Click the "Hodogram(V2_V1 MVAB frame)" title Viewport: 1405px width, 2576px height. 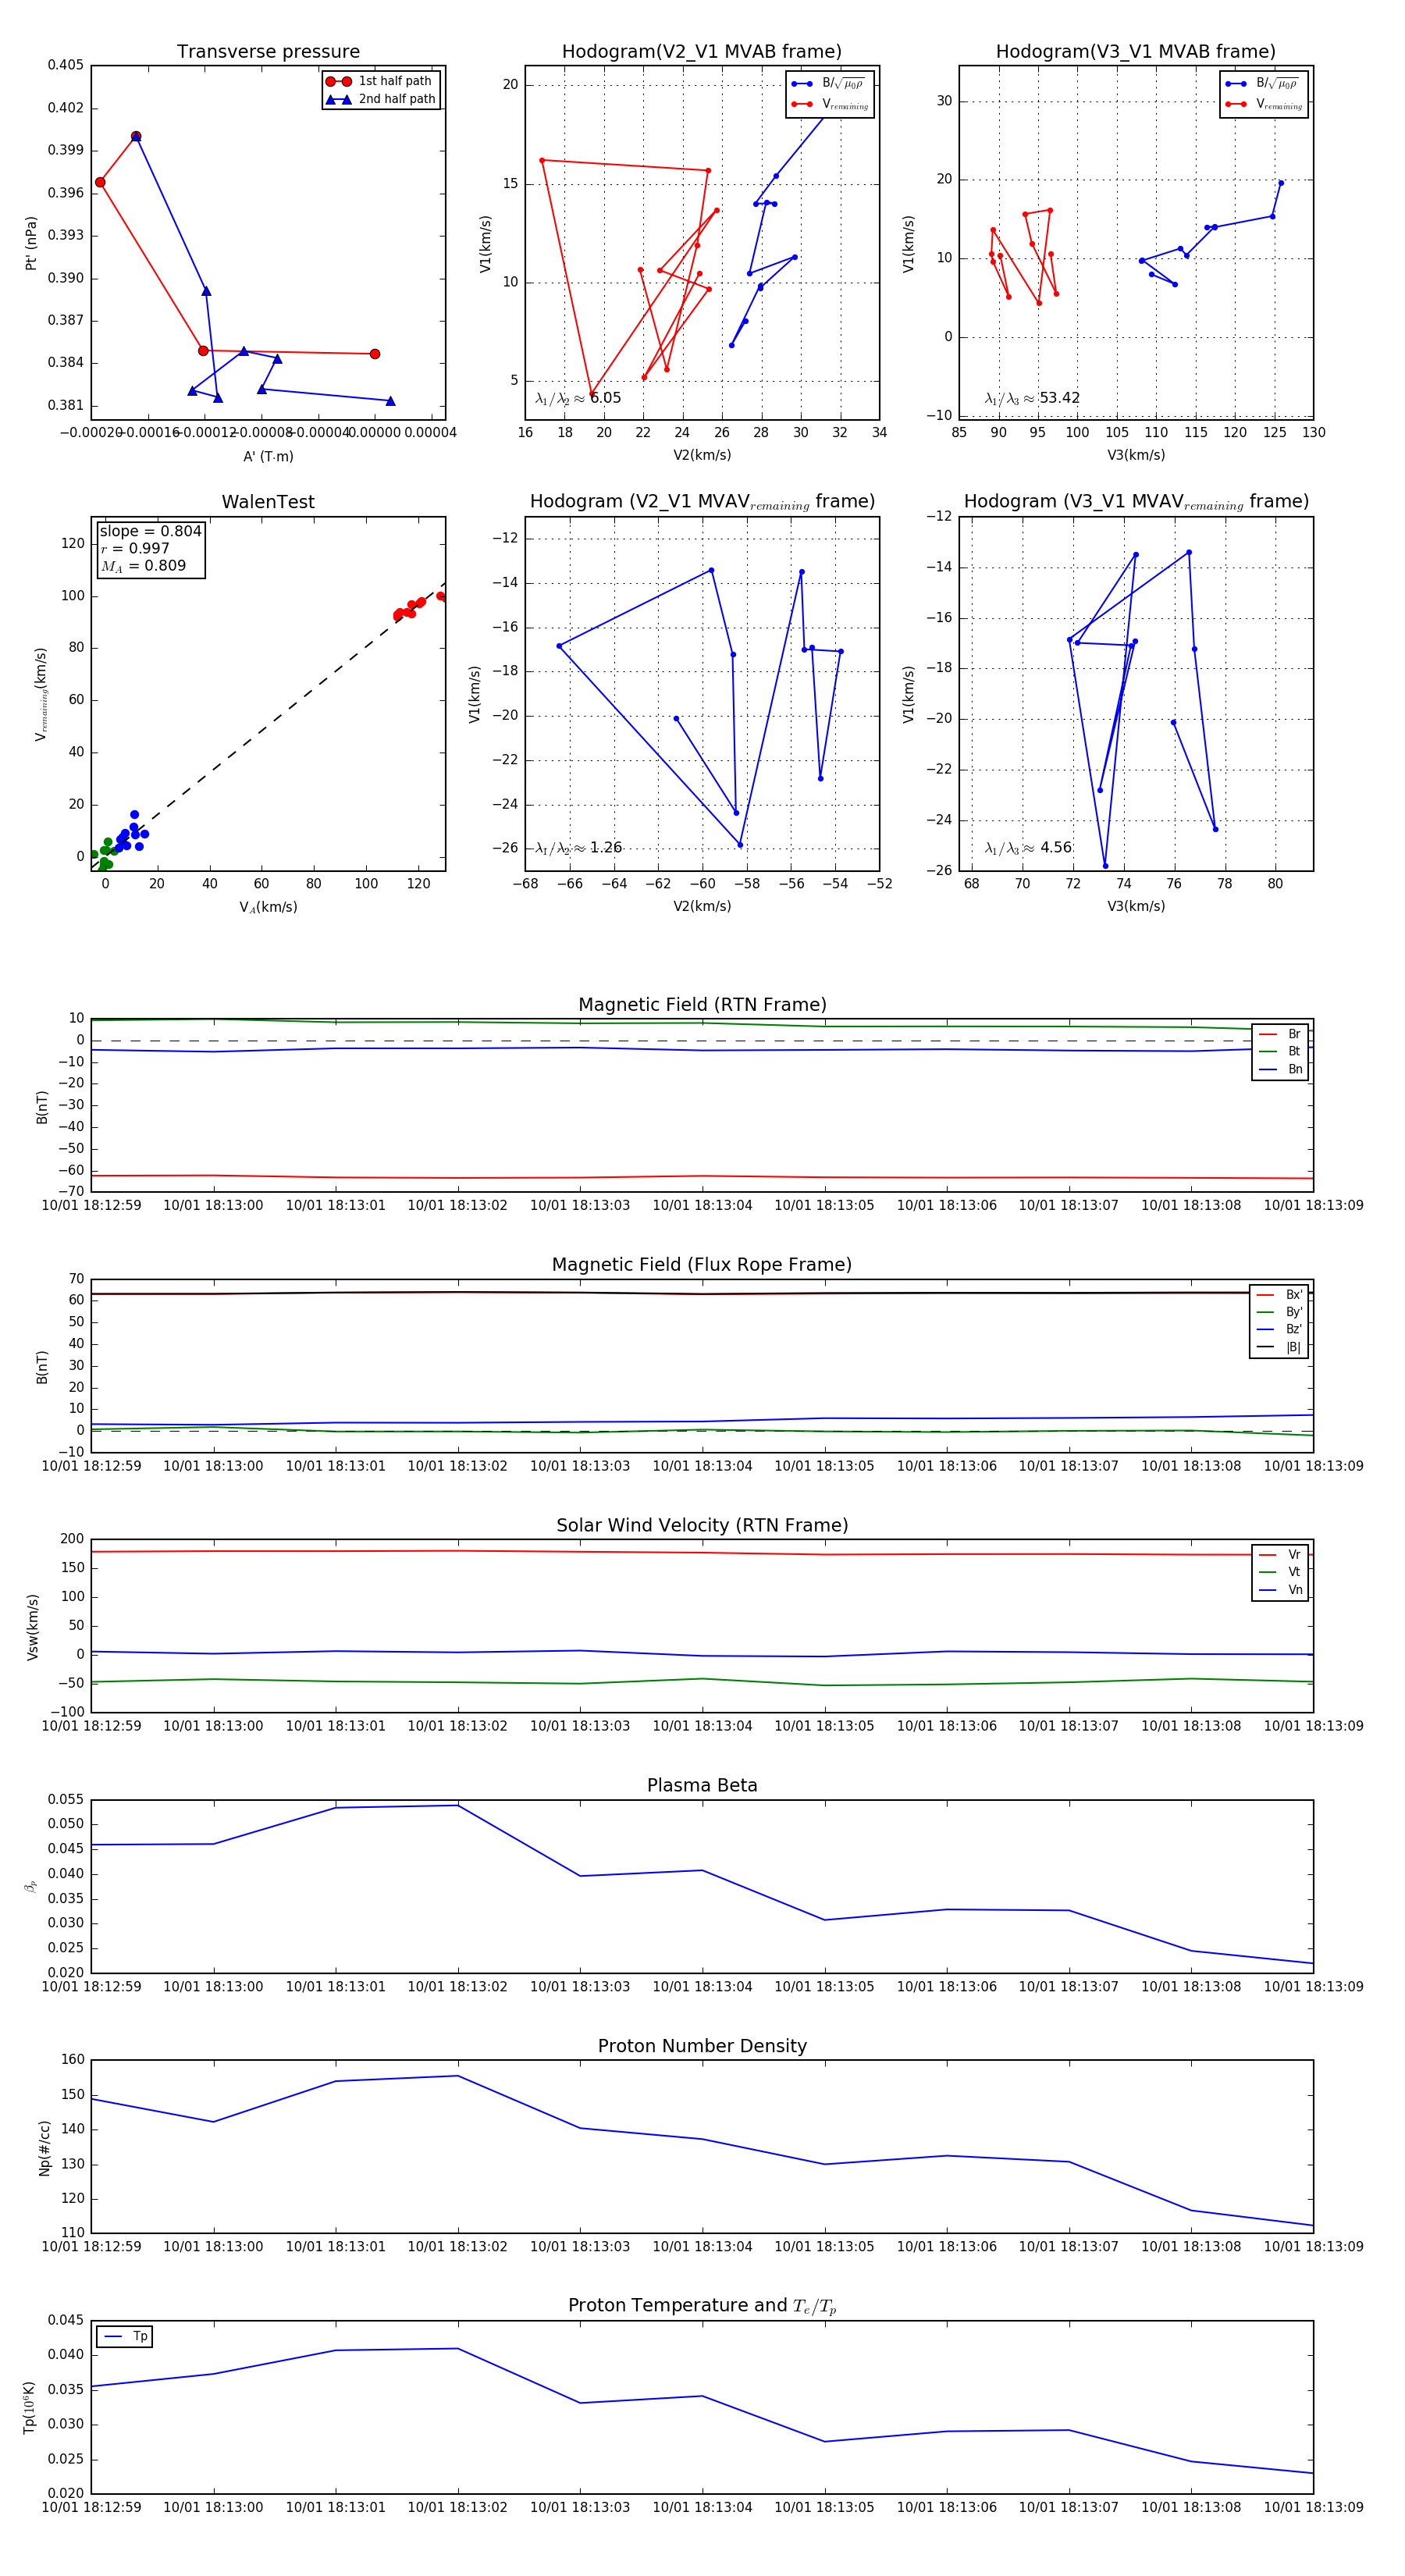[x=701, y=52]
